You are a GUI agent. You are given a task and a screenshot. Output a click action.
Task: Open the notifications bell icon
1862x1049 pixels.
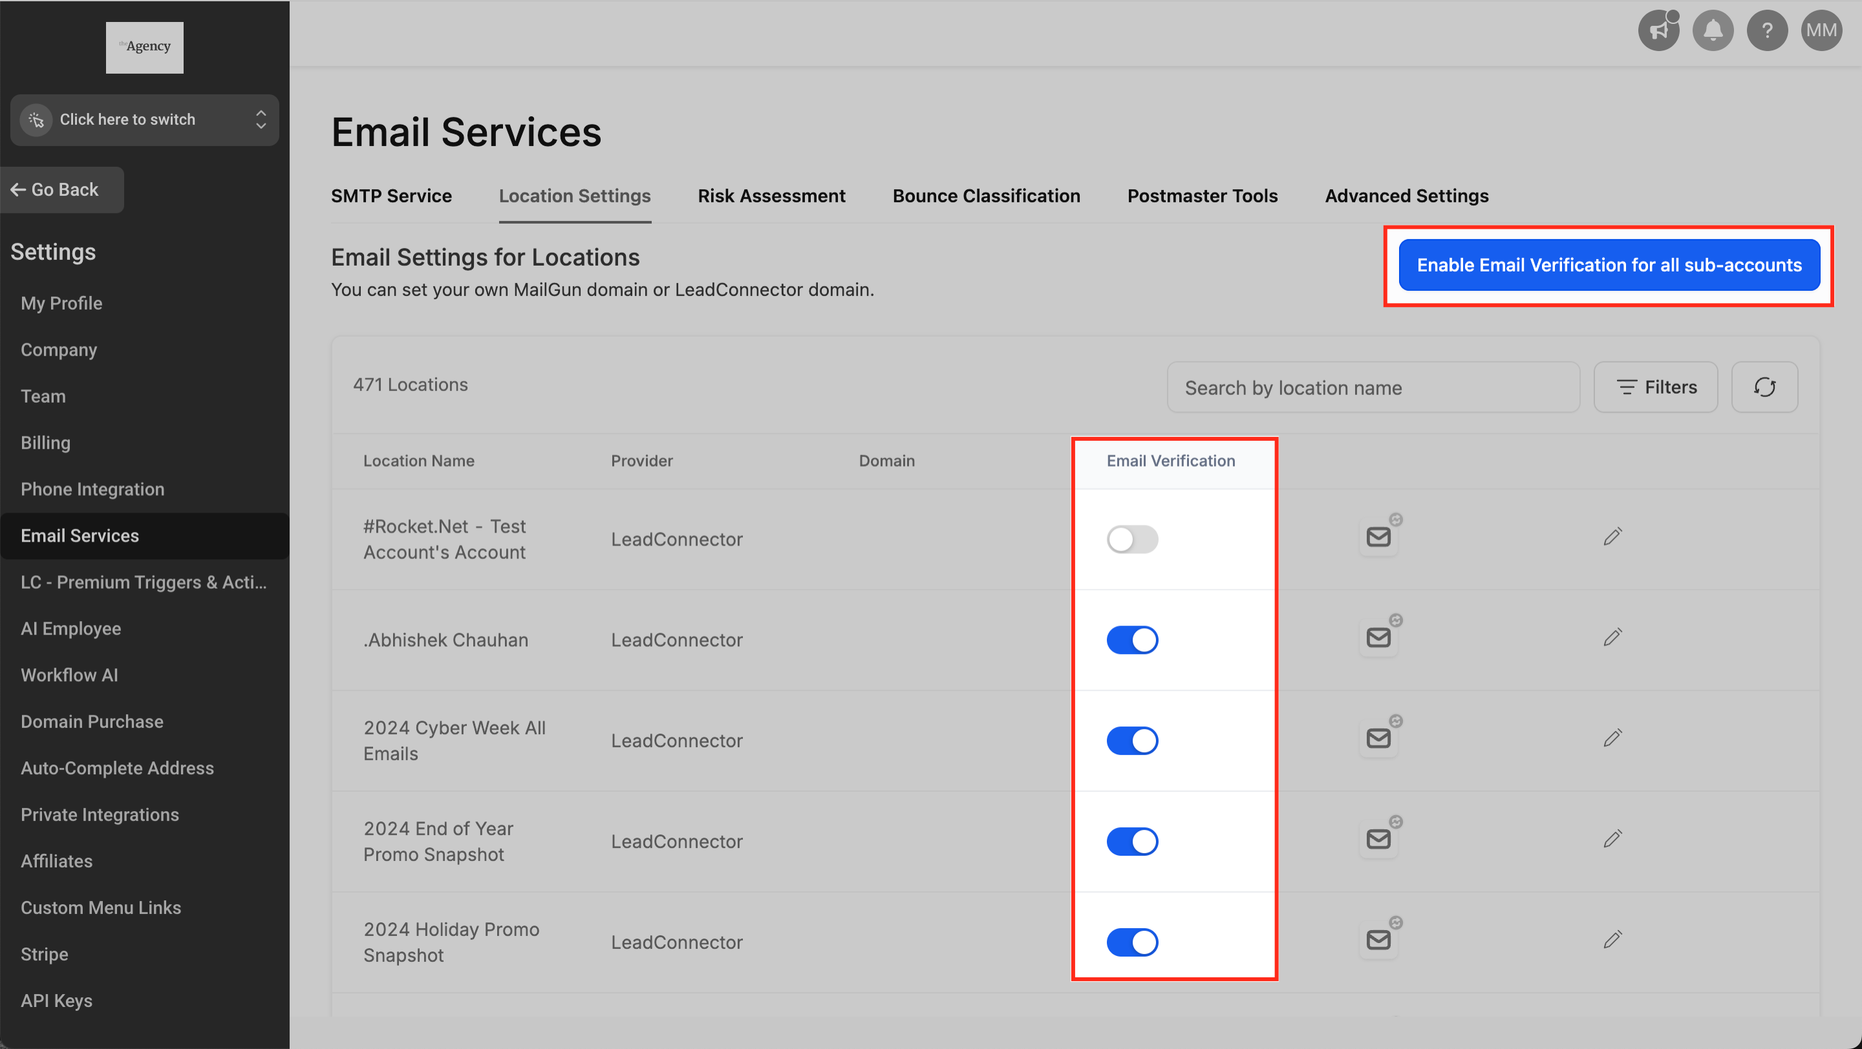[1713, 30]
